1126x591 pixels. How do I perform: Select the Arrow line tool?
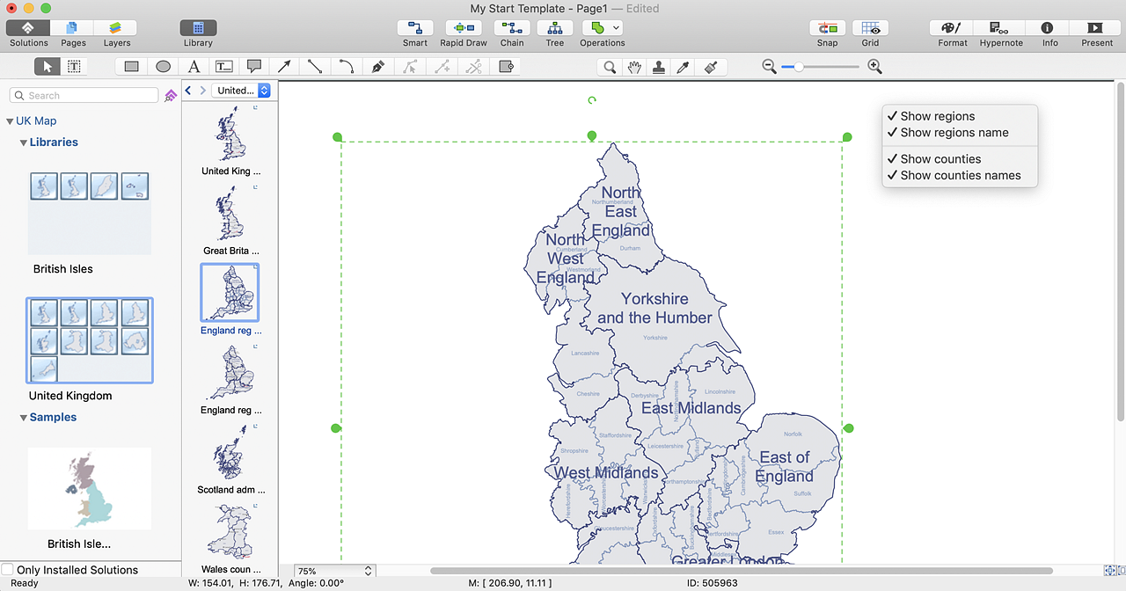click(x=284, y=66)
